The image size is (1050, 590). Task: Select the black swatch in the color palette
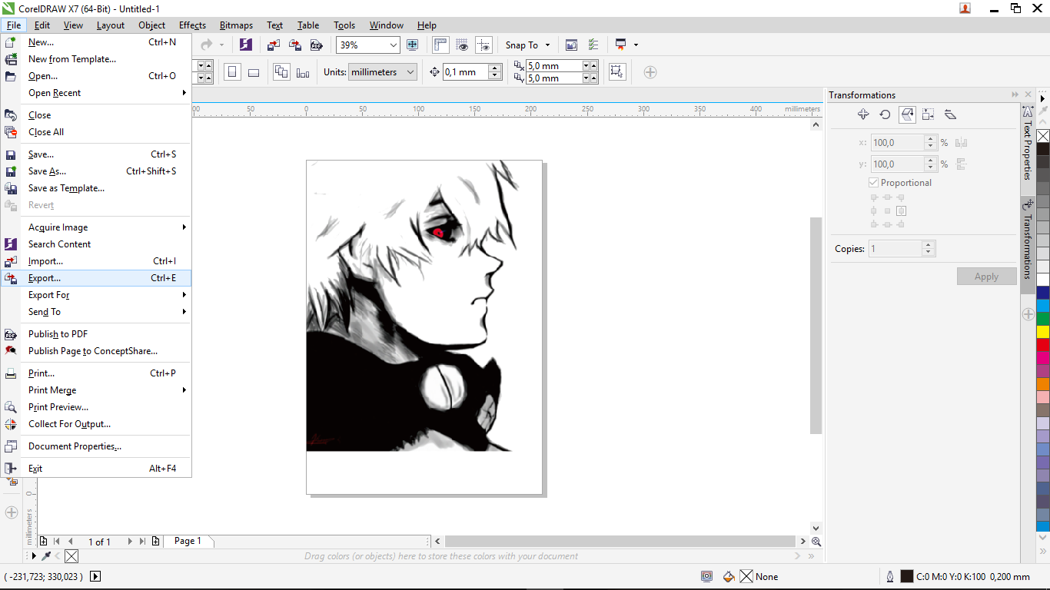click(x=1042, y=148)
